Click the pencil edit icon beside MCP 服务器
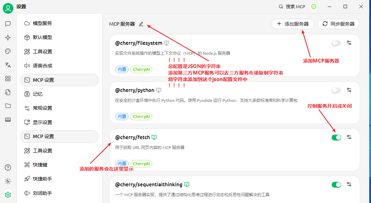The height and width of the screenshot is (203, 371). click(x=141, y=24)
